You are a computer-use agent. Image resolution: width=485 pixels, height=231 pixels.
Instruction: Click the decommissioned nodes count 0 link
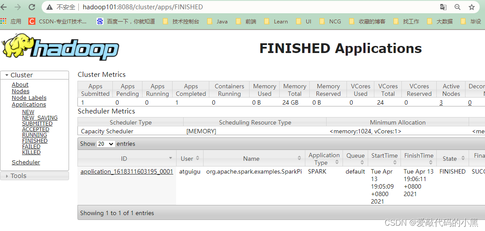pyautogui.click(x=470, y=103)
